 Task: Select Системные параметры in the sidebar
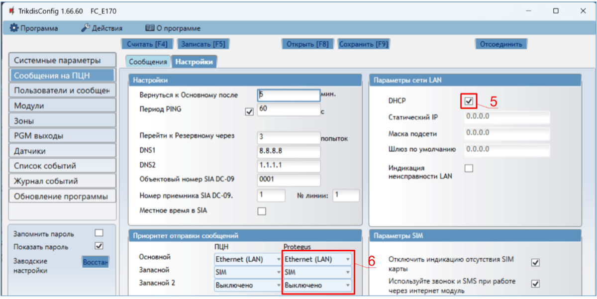62,61
